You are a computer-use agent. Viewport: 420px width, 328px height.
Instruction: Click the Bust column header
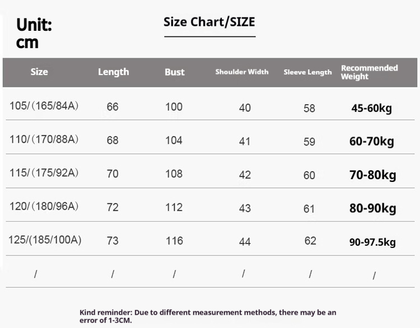pyautogui.click(x=174, y=72)
